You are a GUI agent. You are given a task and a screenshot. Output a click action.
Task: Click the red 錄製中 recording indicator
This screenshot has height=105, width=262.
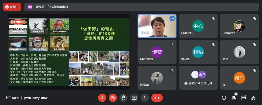pos(12,7)
